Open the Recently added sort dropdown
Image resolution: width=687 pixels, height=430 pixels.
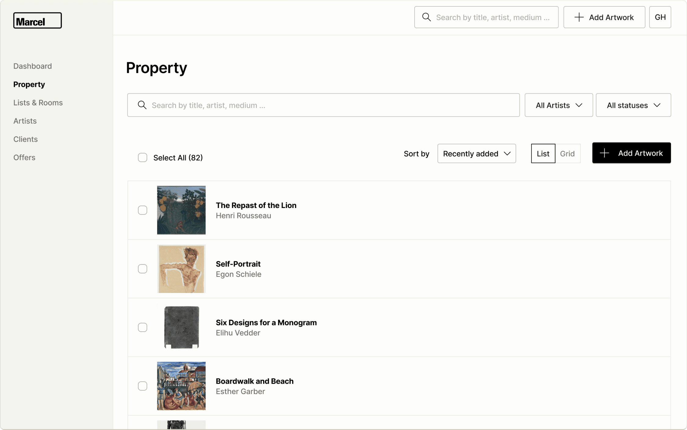[477, 153]
